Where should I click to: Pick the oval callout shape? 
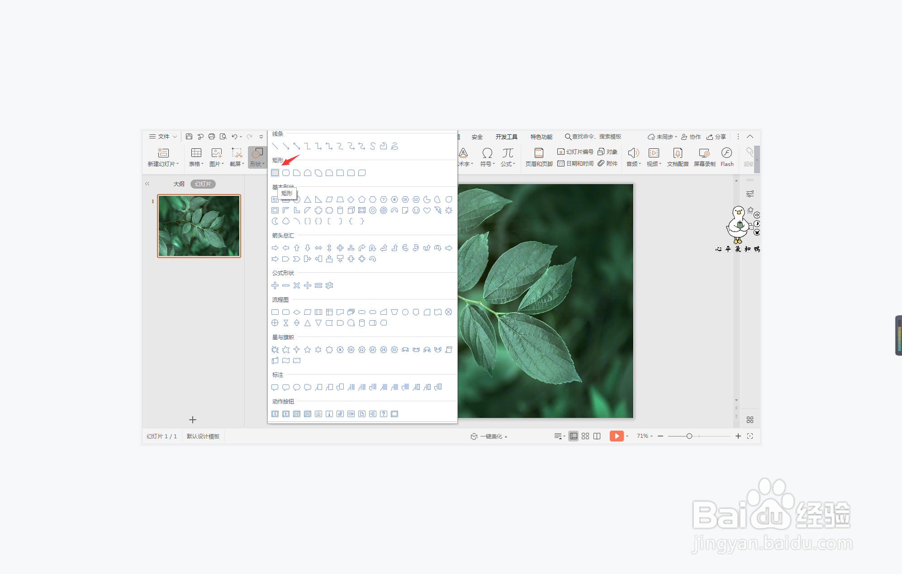tap(297, 387)
